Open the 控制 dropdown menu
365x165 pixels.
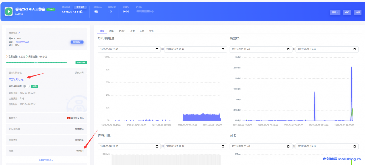(x=335, y=12)
